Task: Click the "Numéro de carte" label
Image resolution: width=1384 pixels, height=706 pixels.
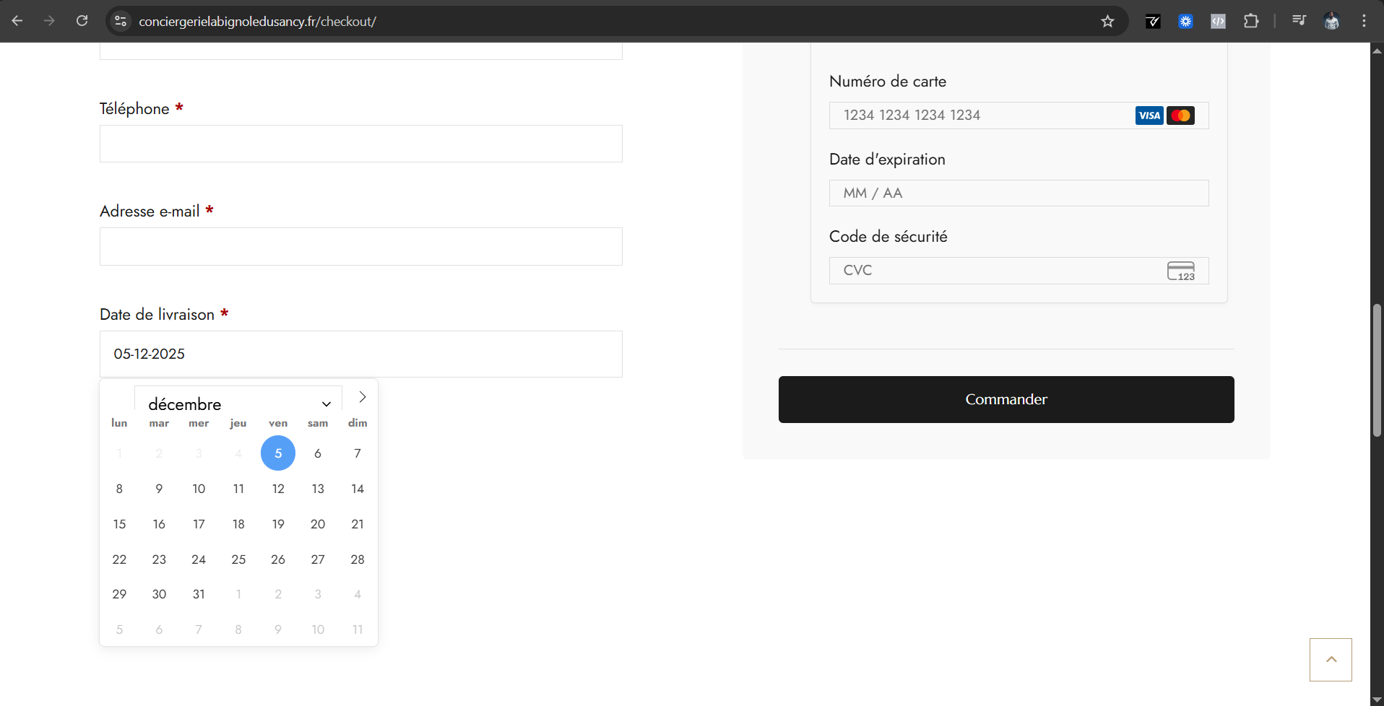Action: coord(888,82)
